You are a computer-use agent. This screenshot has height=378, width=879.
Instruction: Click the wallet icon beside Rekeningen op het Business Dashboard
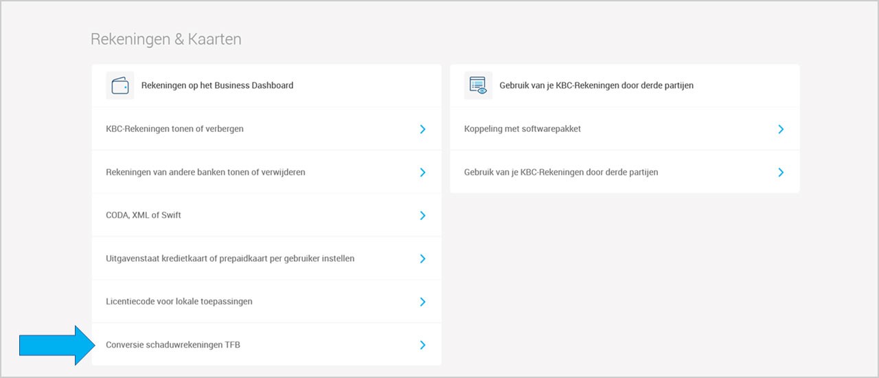(x=120, y=86)
